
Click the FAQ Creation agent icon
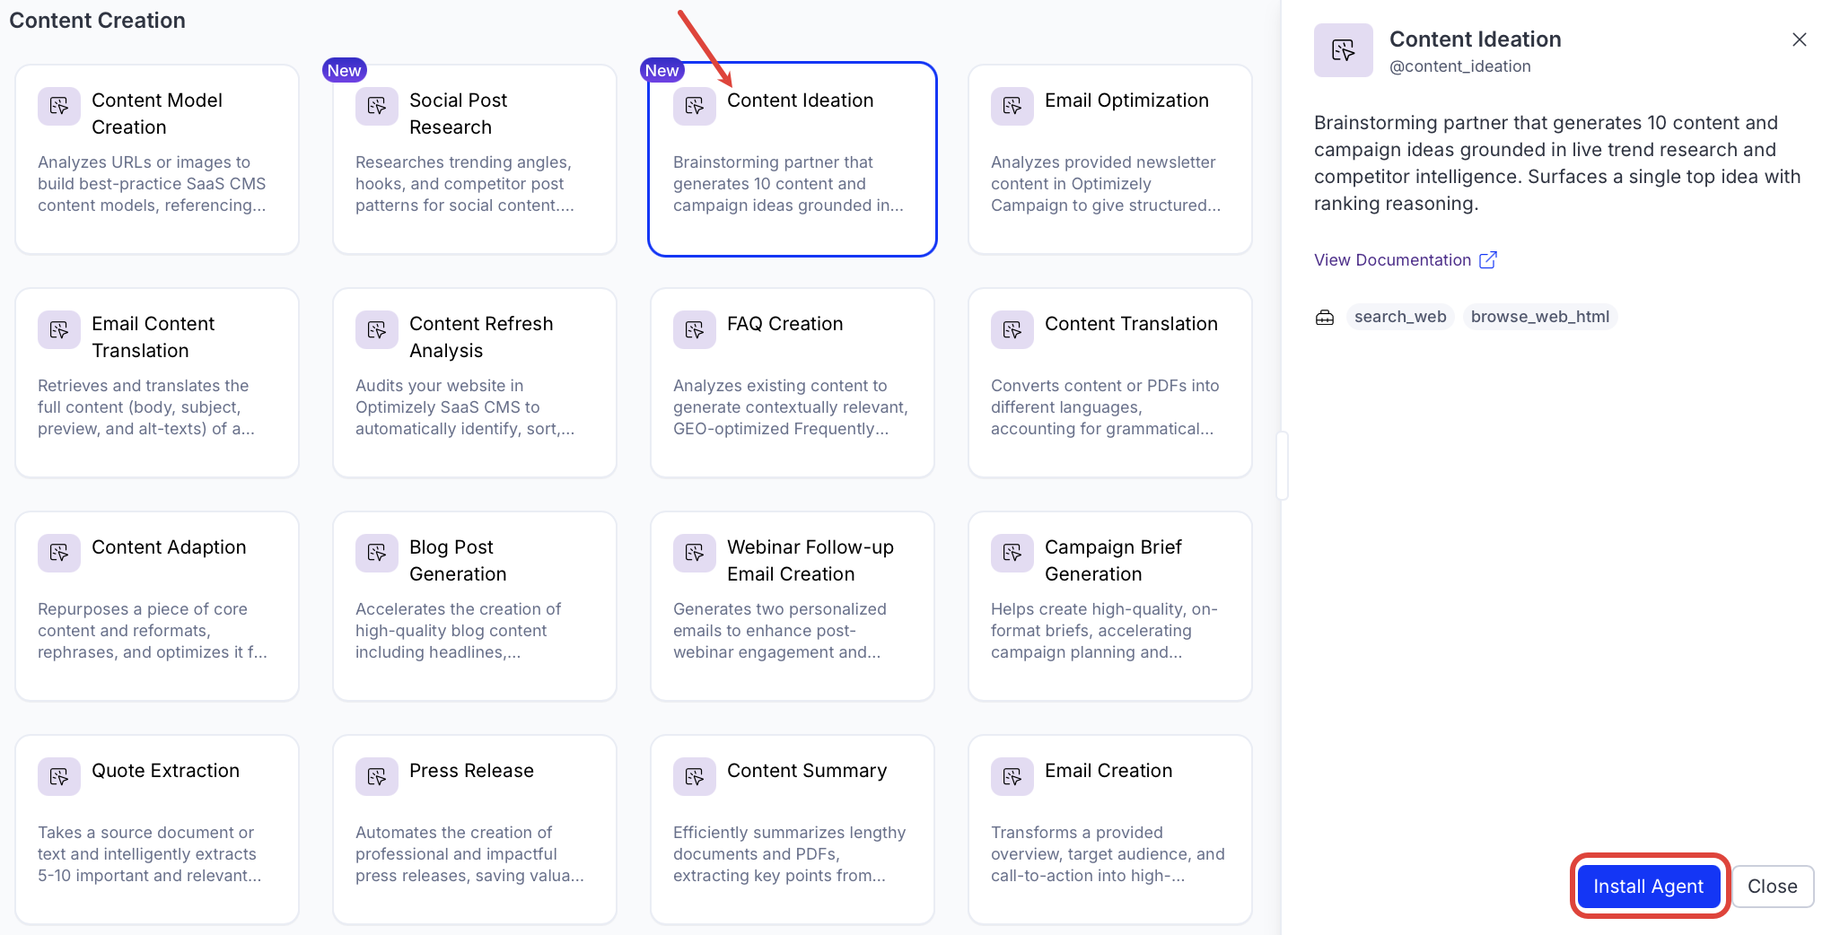click(695, 330)
